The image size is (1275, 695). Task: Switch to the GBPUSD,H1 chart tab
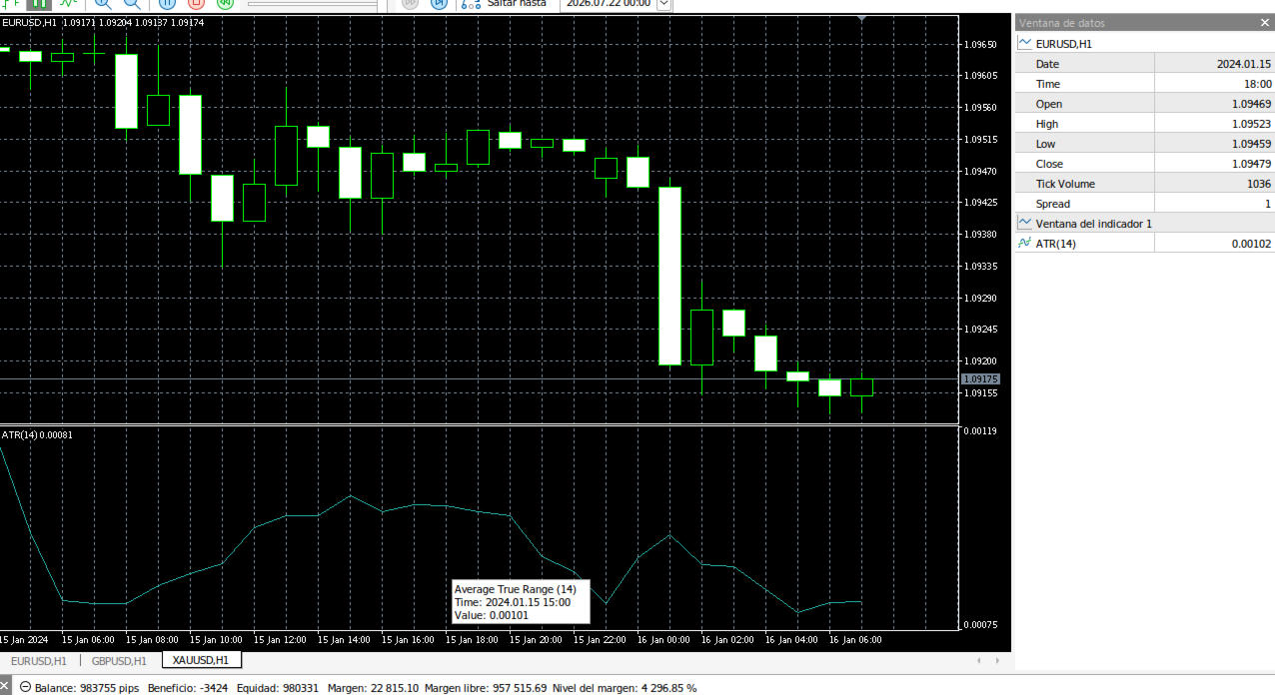119,661
